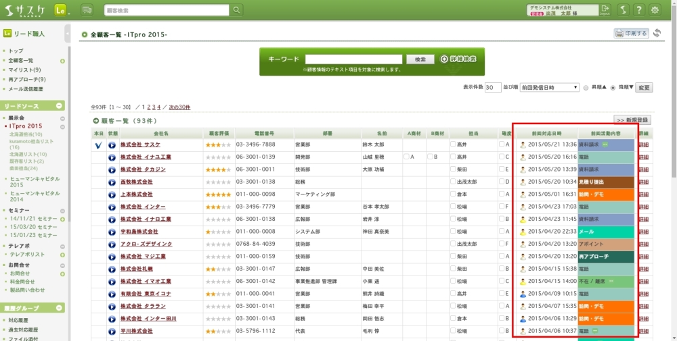Collapse the 展示会 tree group
The image size is (677, 341).
(x=62, y=117)
